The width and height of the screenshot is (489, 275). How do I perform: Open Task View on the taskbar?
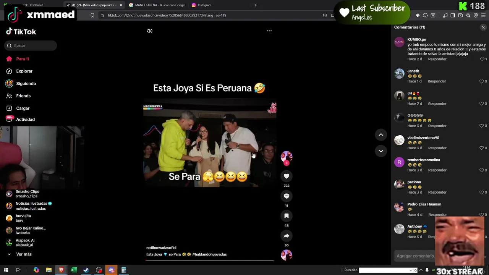pos(18,270)
